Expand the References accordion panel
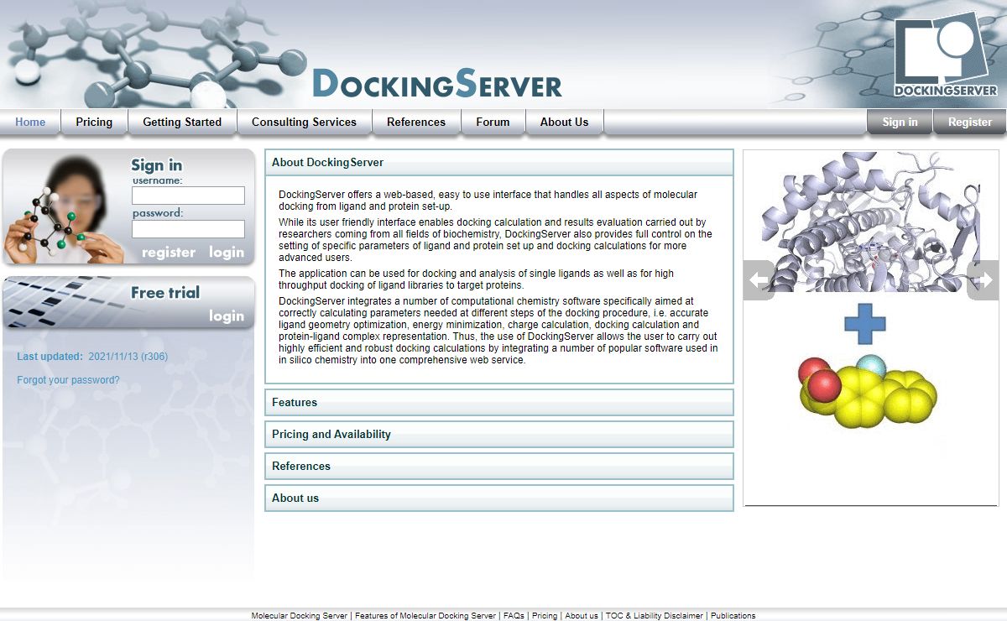The width and height of the screenshot is (1007, 621). (x=498, y=467)
